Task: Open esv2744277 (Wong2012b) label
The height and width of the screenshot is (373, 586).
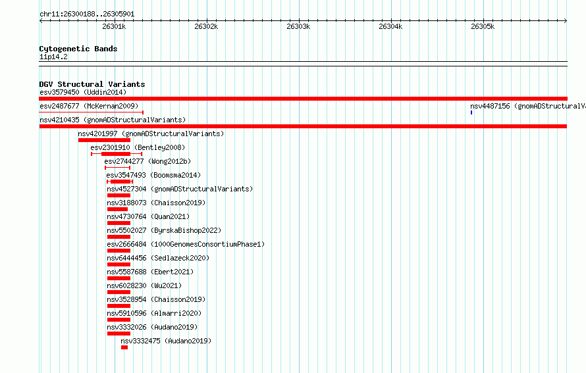Action: point(147,161)
